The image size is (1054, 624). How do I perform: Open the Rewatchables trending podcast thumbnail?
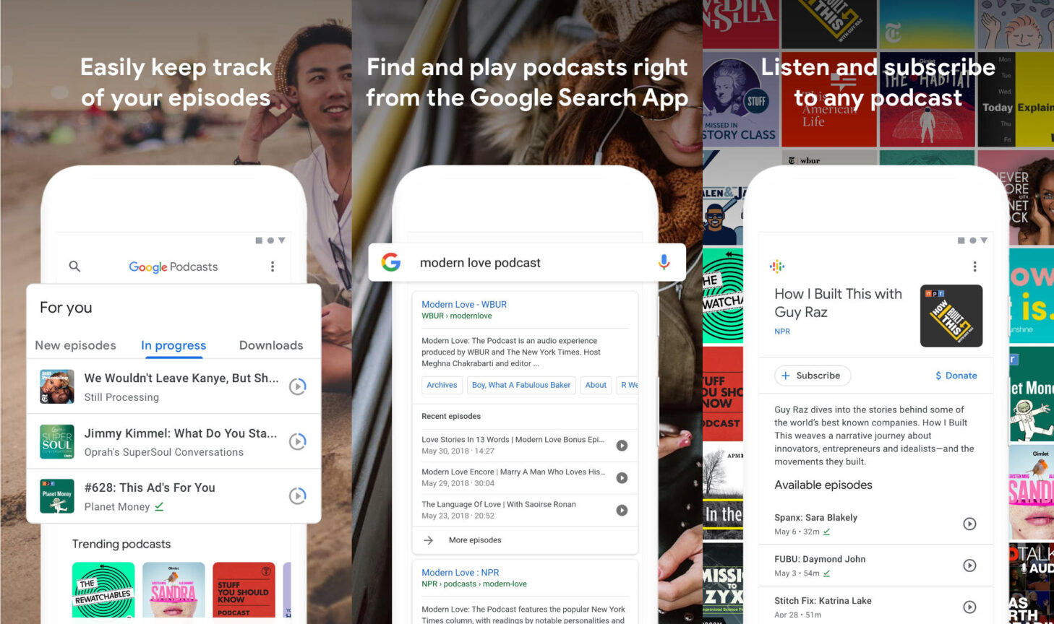tap(103, 589)
